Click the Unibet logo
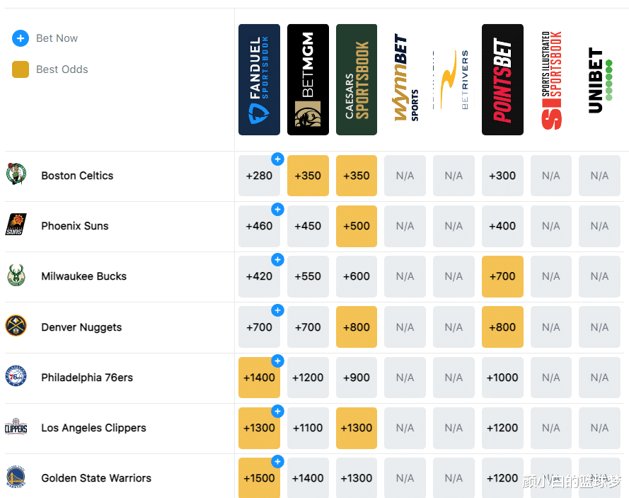 coord(600,79)
